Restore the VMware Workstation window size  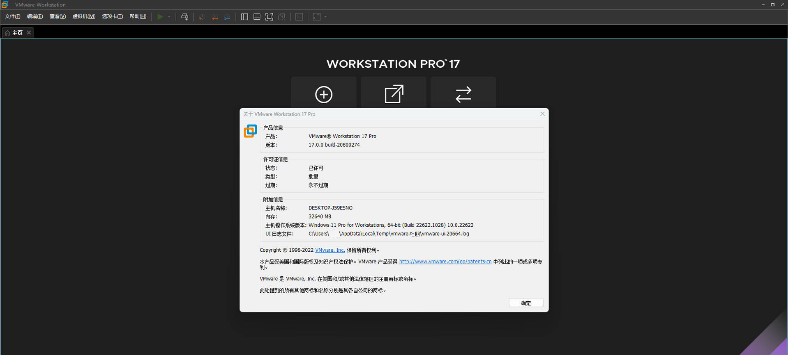(773, 5)
